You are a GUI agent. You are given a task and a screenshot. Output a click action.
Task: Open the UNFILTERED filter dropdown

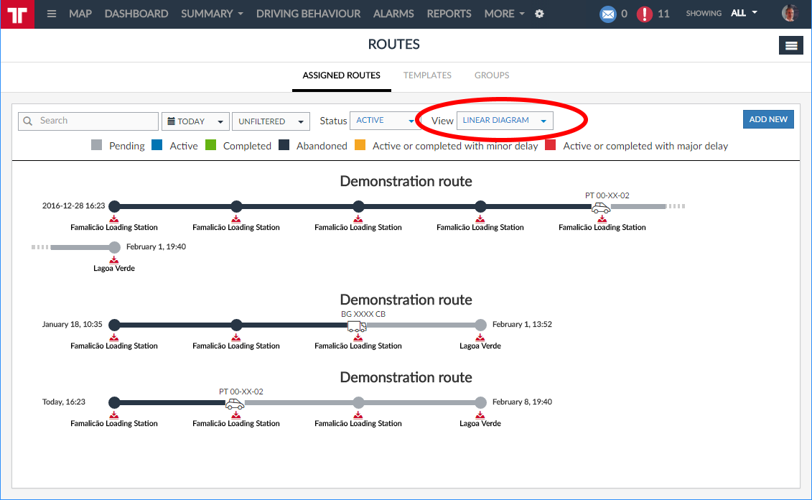click(x=270, y=121)
